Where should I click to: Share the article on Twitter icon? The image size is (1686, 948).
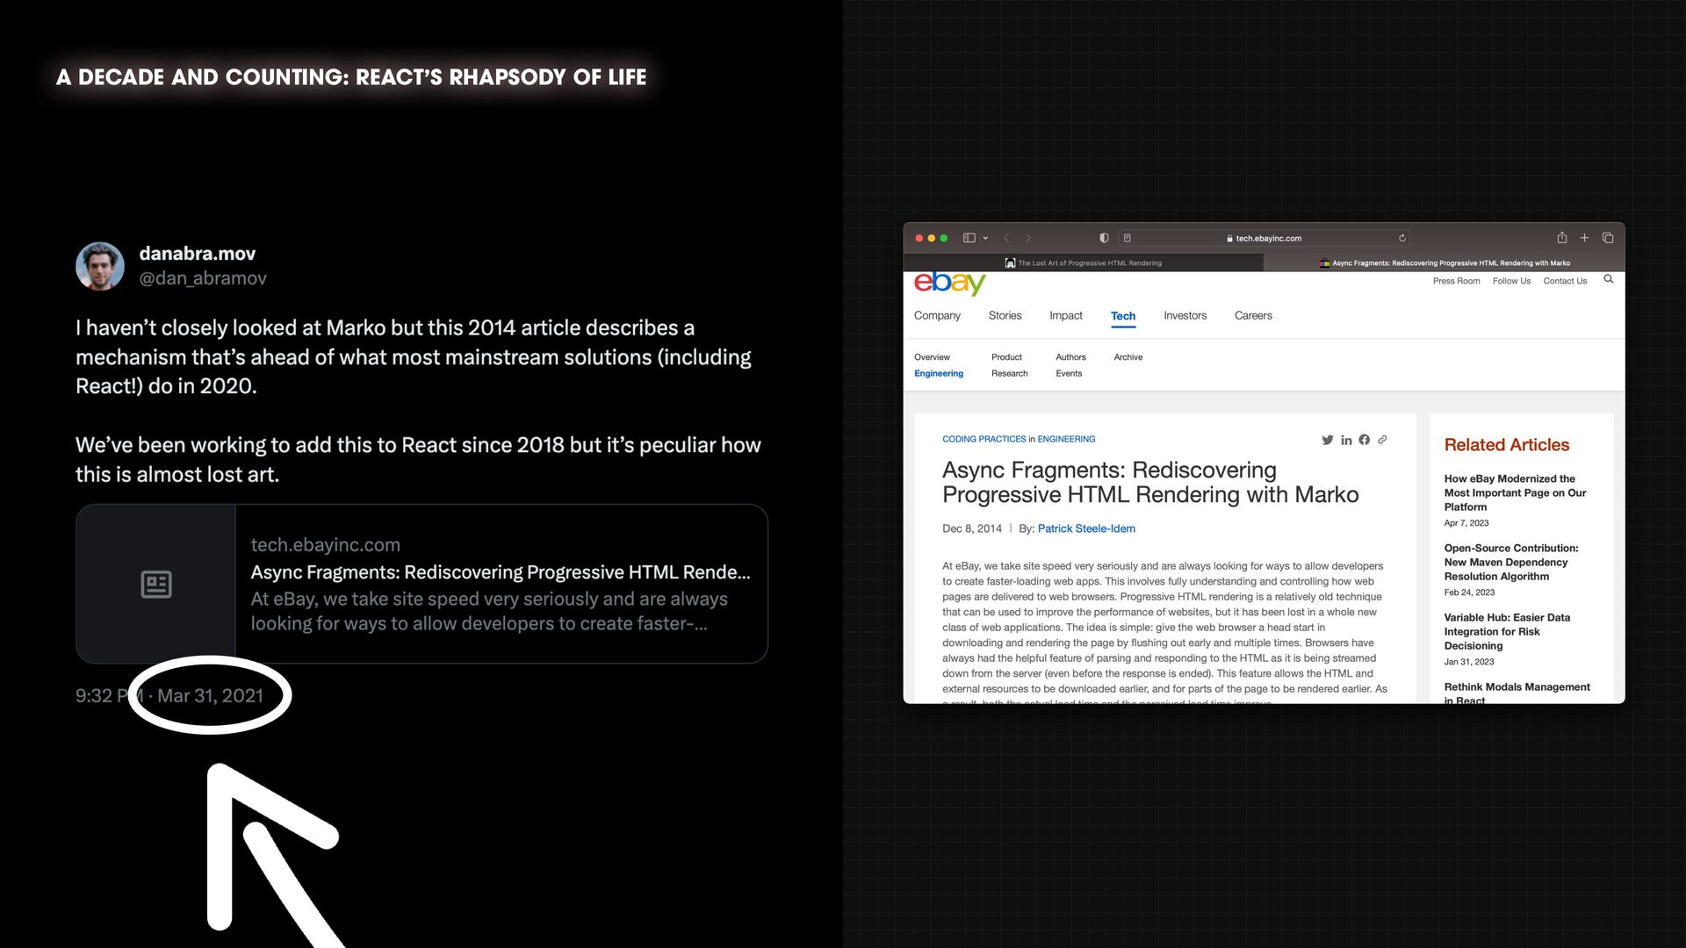(1327, 440)
